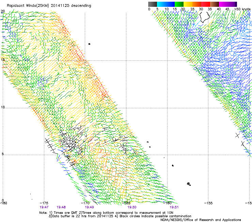
Task: Click the gray 0-5 knots legend swatch
Action: click(153, 4)
